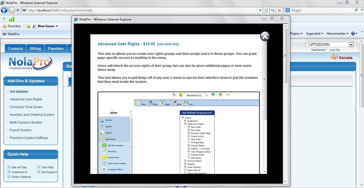Toggle the Fulfillment Orders checkbox
The height and width of the screenshot is (188, 364).
pos(185,124)
